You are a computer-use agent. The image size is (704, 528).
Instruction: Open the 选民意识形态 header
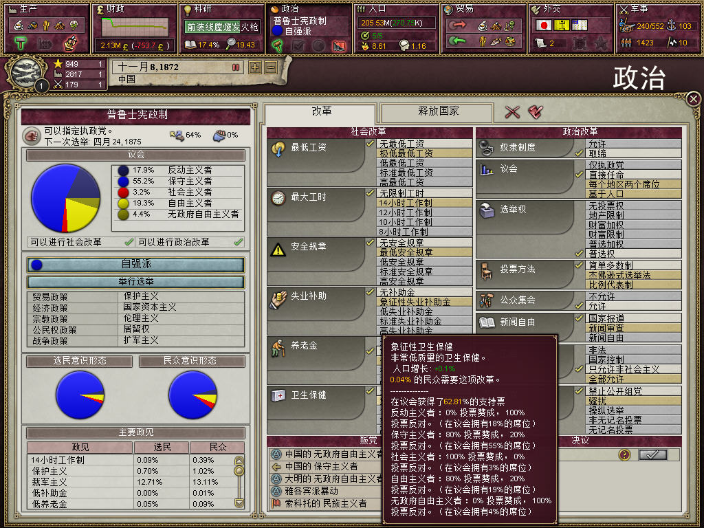[80, 360]
